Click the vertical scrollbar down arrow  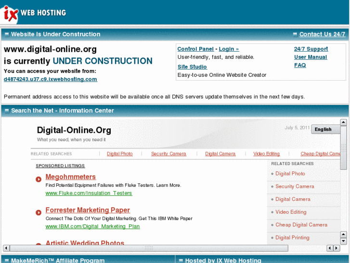[x=343, y=241]
